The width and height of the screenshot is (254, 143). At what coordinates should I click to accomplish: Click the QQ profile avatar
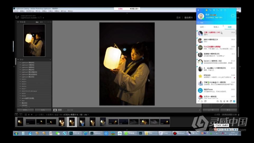(201, 16)
